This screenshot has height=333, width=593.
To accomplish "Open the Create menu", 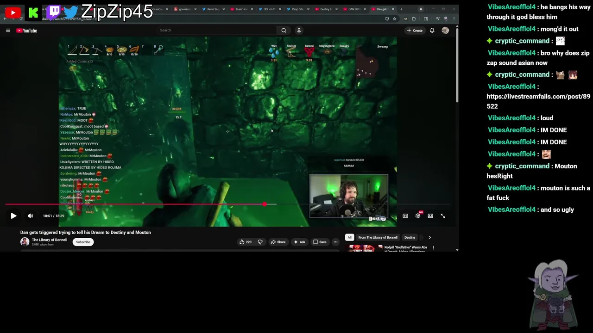I will pos(415,31).
